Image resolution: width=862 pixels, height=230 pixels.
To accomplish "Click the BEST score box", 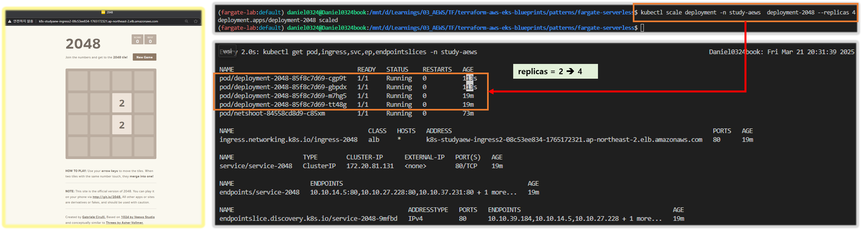I will pyautogui.click(x=150, y=40).
